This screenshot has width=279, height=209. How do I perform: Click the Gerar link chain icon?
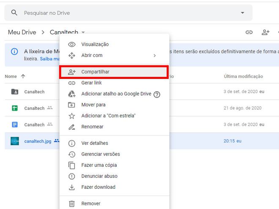[x=72, y=83]
